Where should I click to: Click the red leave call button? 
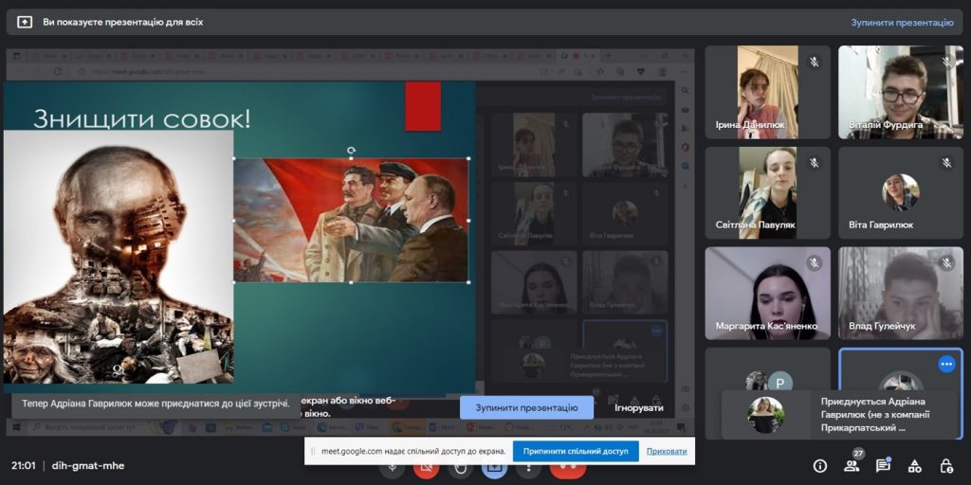567,469
